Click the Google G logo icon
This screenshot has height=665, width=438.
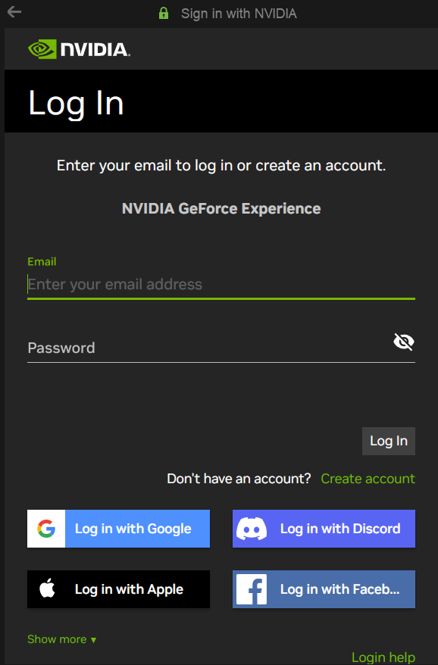(46, 529)
